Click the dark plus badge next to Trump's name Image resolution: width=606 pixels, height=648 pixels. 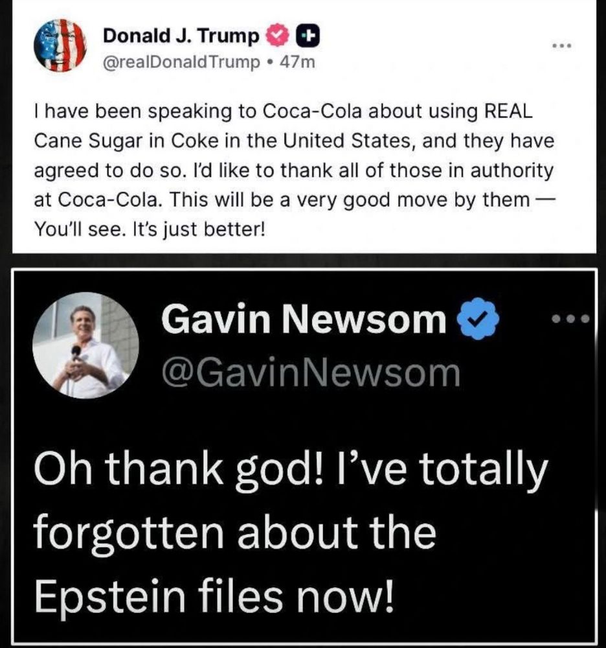coord(308,36)
